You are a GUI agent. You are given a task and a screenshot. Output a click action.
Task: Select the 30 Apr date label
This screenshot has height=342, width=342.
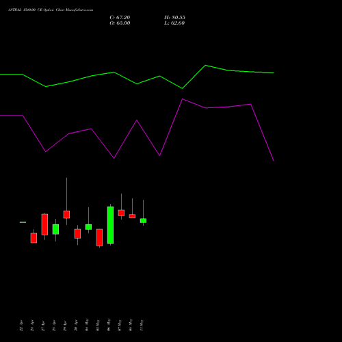point(76,326)
